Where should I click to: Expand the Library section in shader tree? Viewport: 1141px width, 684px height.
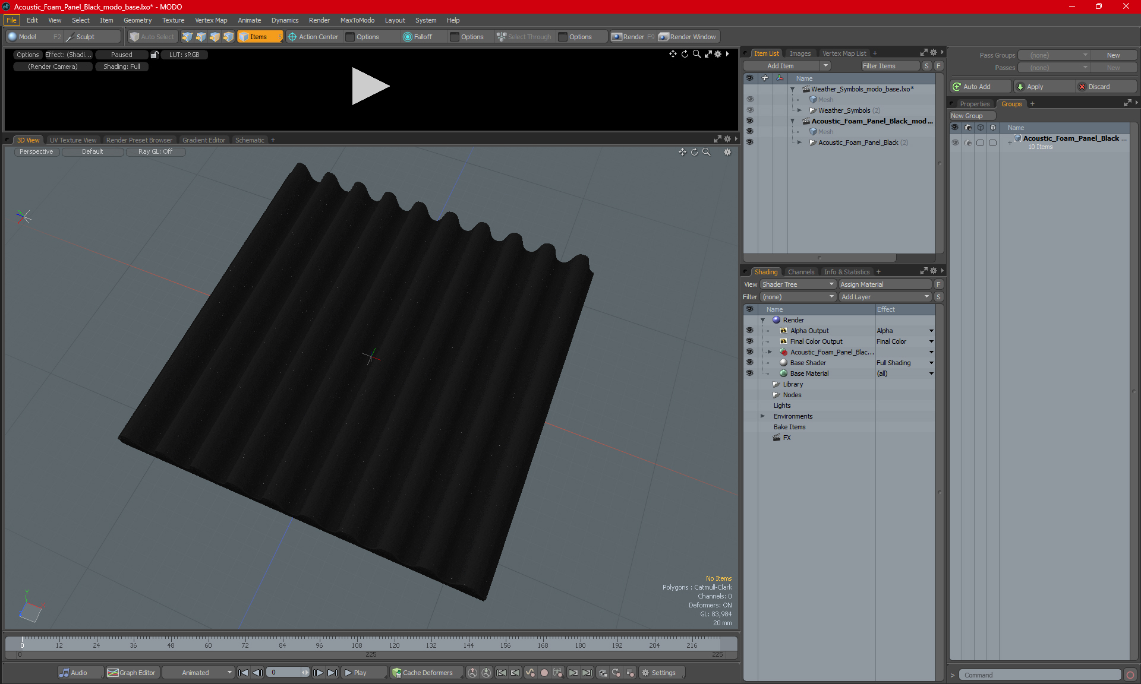763,384
